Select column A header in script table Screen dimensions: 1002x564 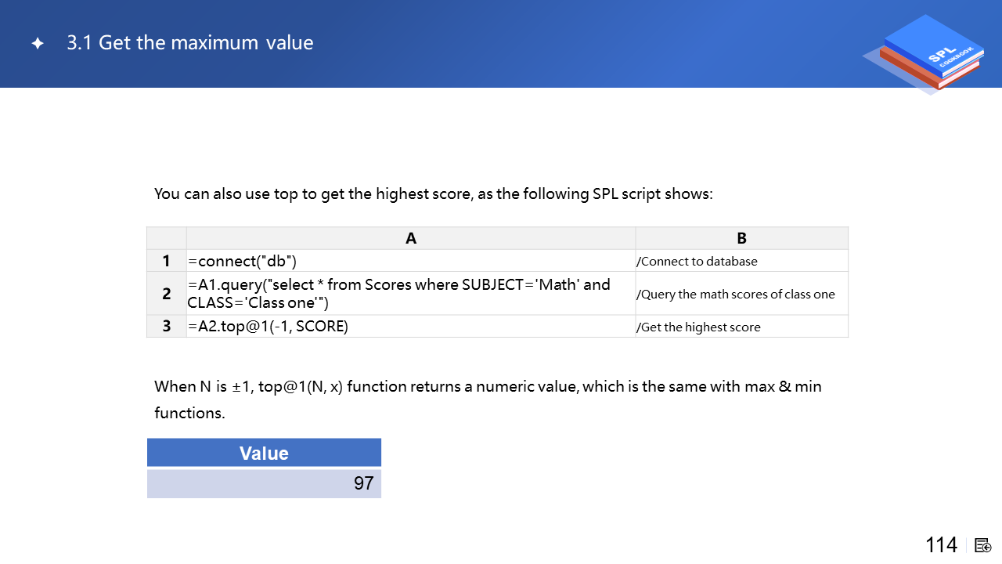coord(411,238)
